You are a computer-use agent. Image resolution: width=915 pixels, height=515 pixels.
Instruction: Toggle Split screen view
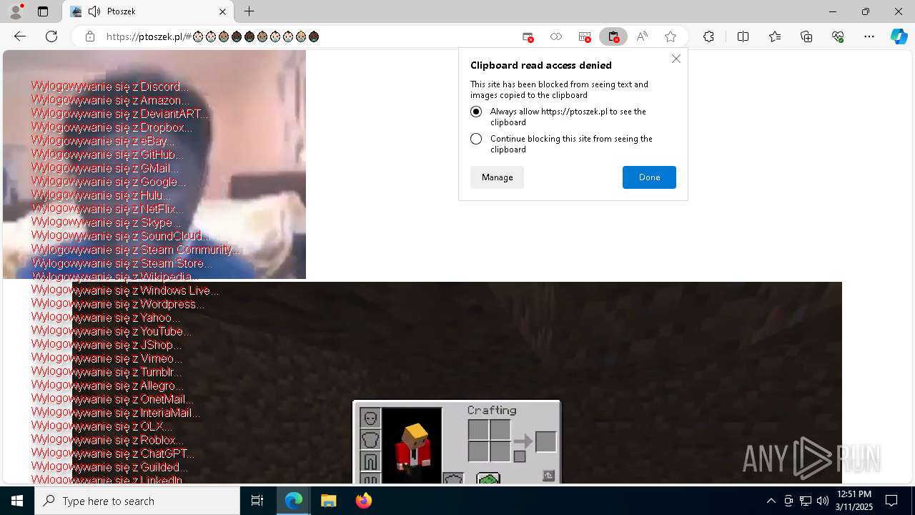[743, 36]
